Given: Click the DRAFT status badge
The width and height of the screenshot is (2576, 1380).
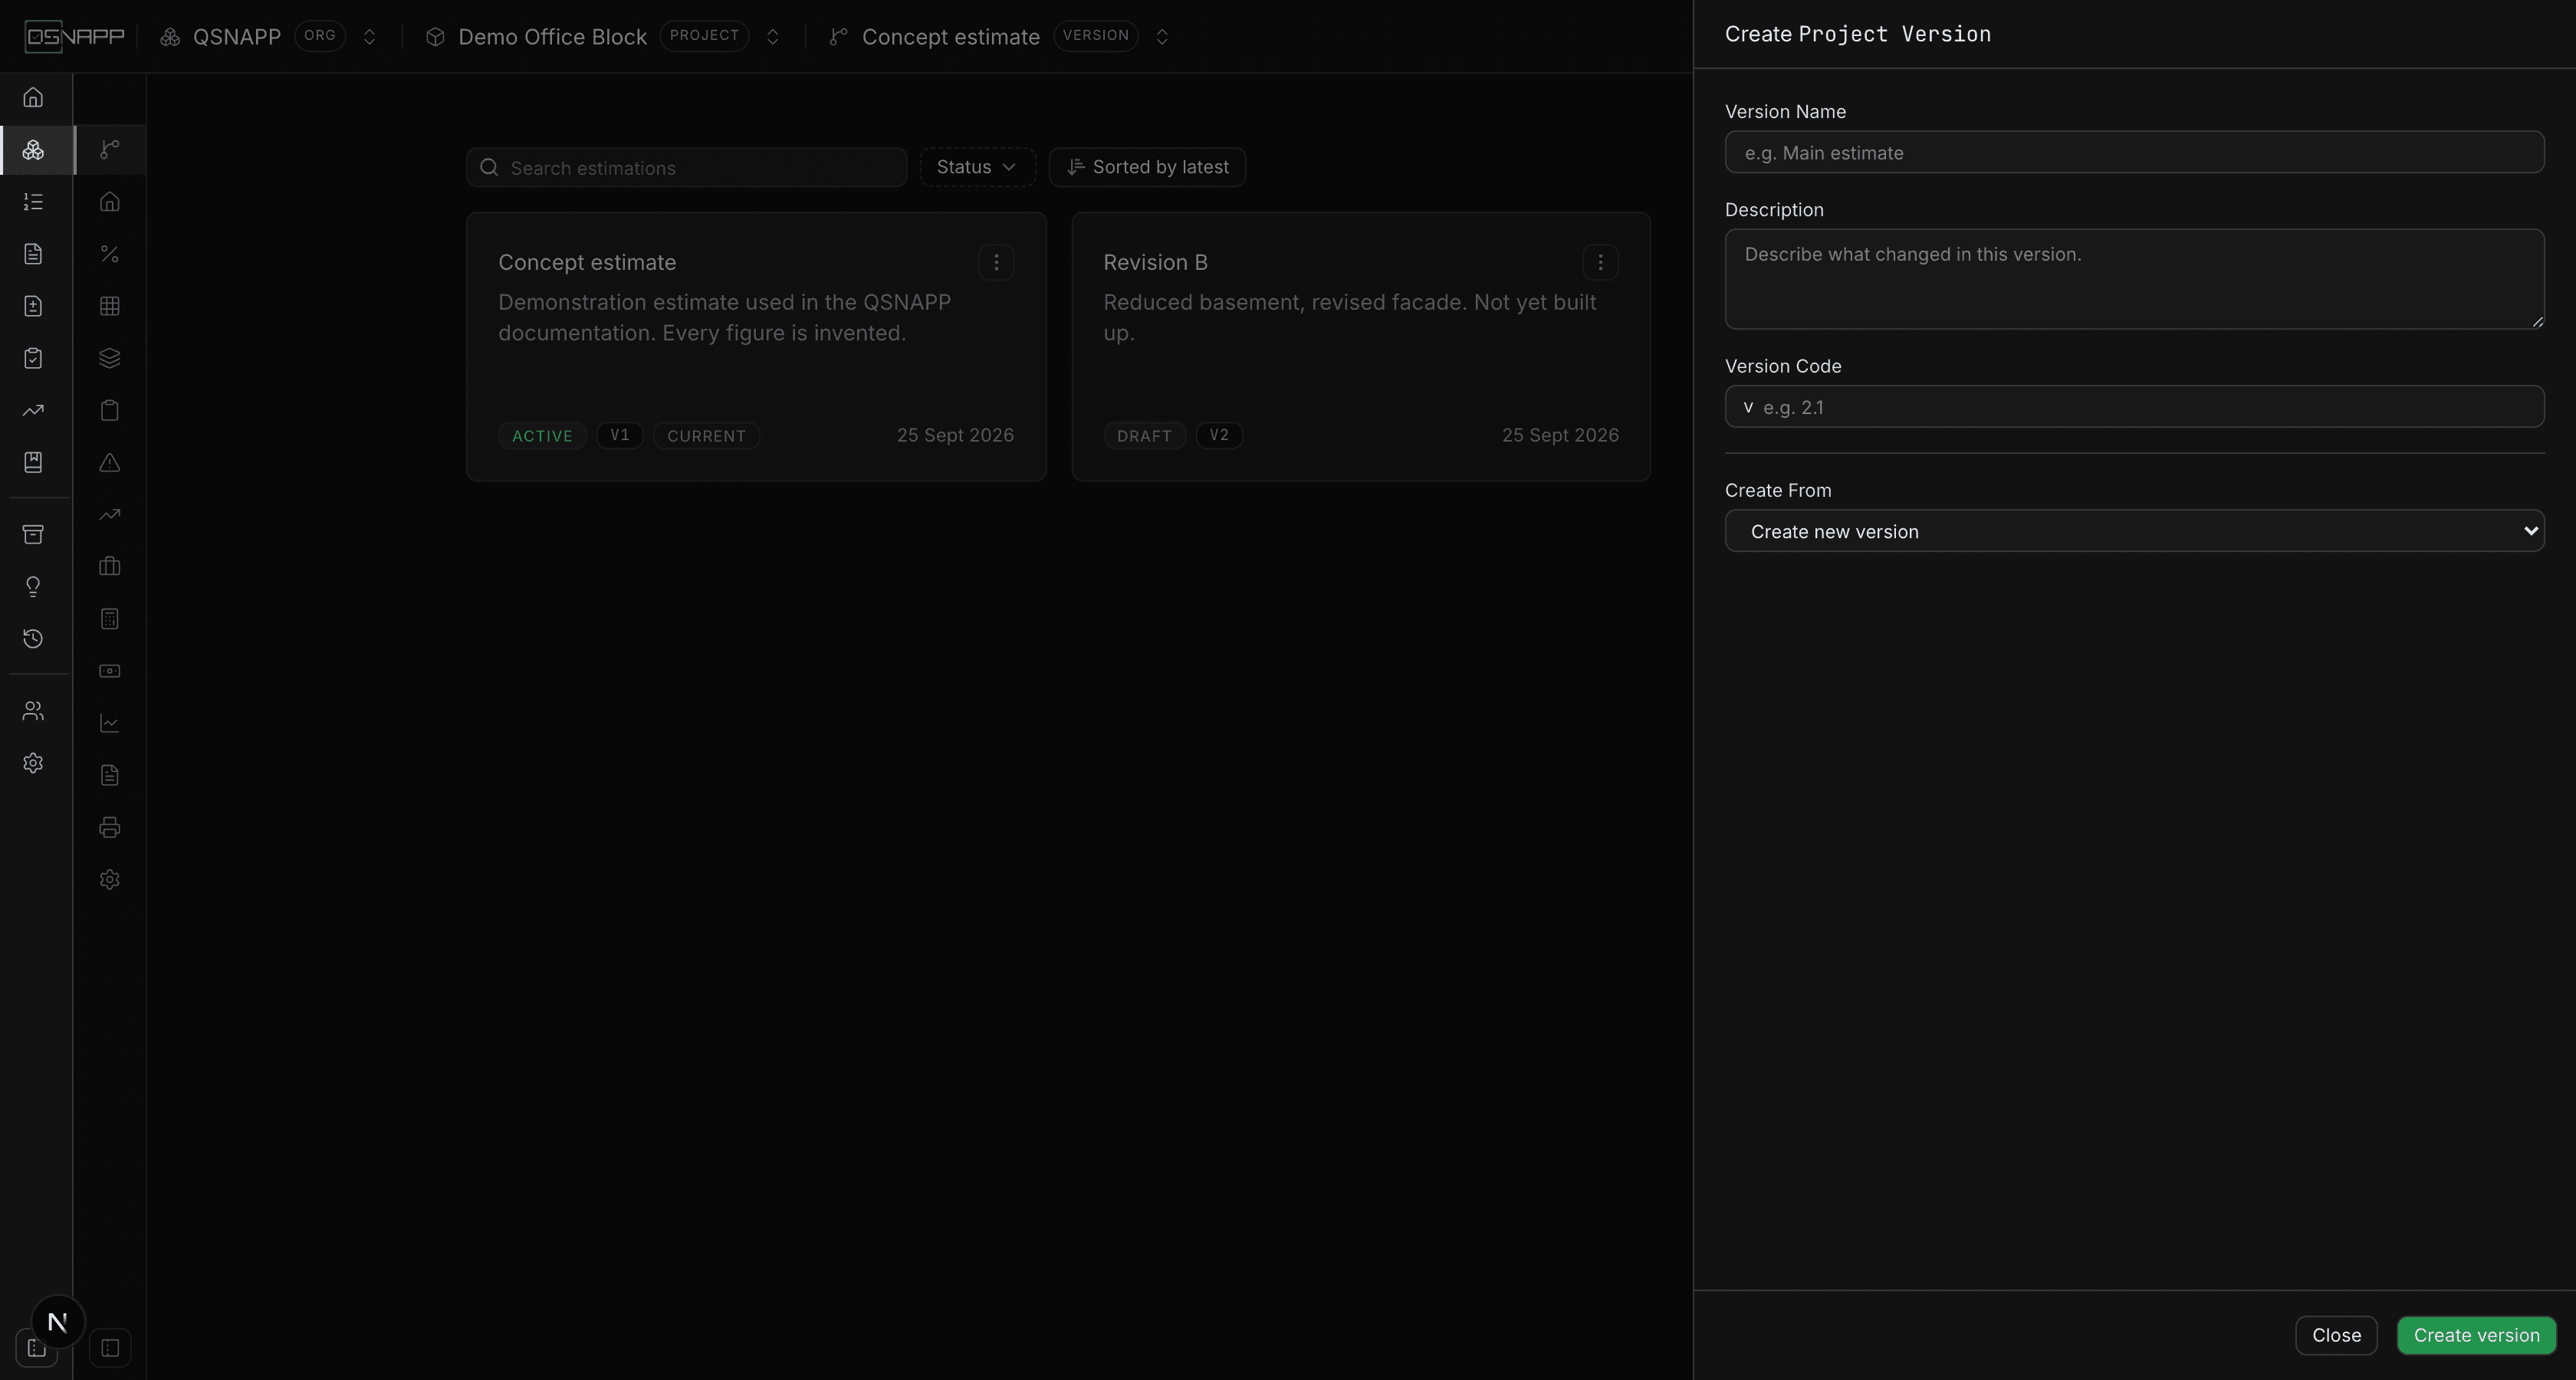Looking at the screenshot, I should 1144,436.
